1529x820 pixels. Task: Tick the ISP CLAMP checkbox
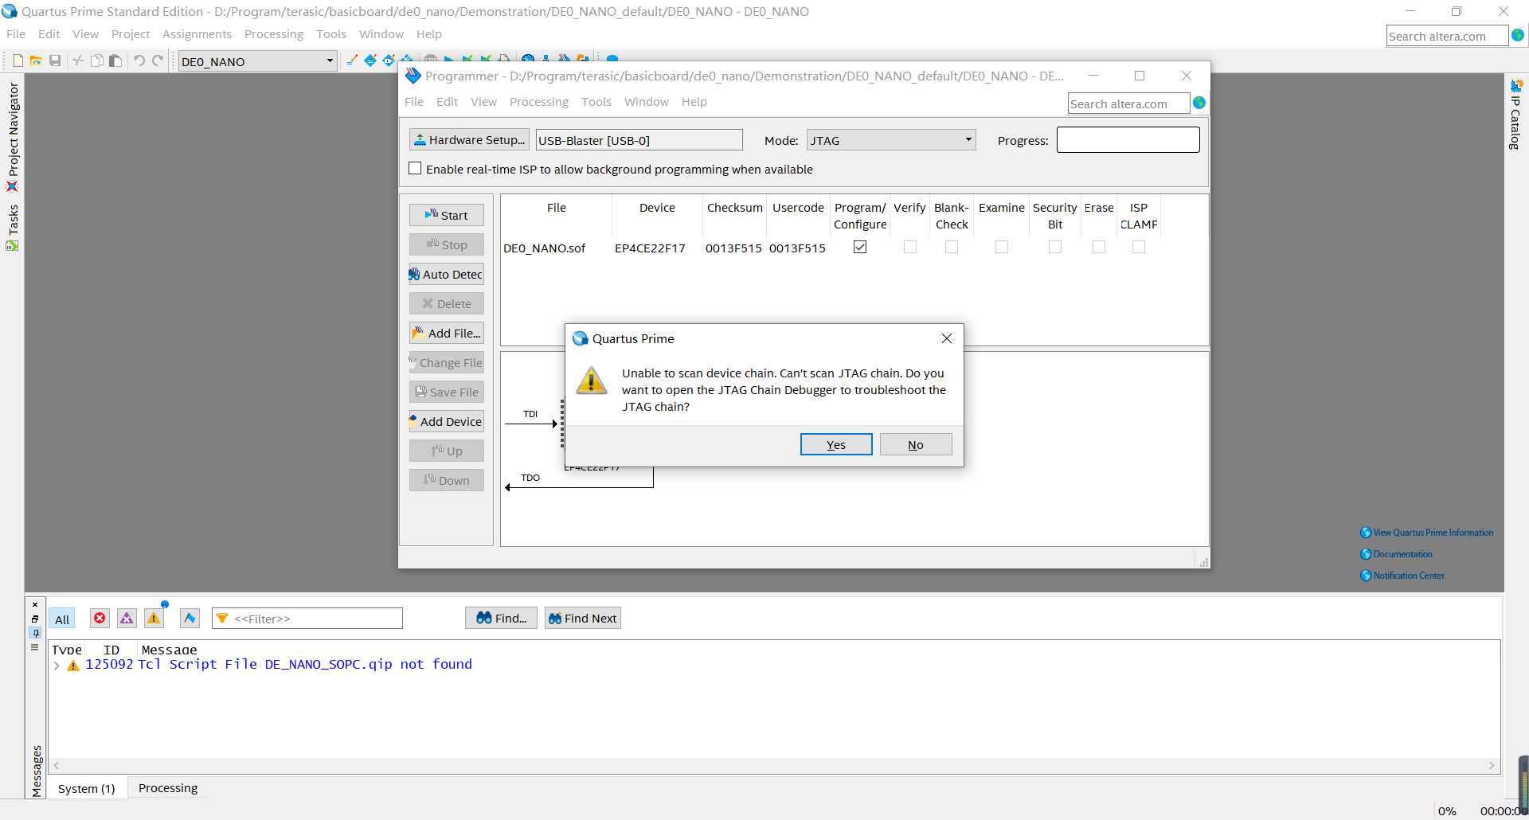coord(1139,247)
